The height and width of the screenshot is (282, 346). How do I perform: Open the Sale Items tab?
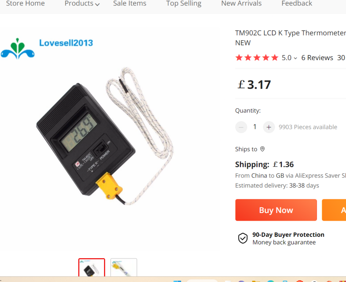tap(130, 3)
